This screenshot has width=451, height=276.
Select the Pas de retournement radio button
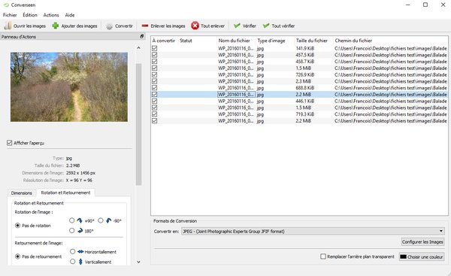pyautogui.click(x=17, y=256)
